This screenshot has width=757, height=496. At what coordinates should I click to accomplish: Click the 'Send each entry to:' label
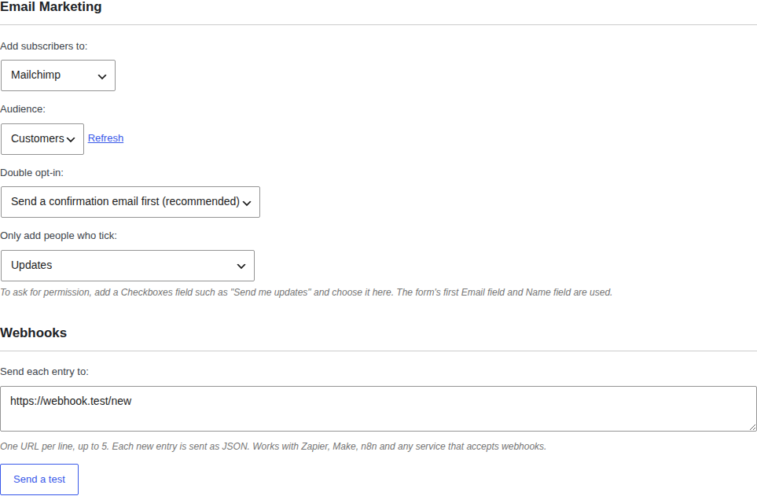[x=45, y=372]
